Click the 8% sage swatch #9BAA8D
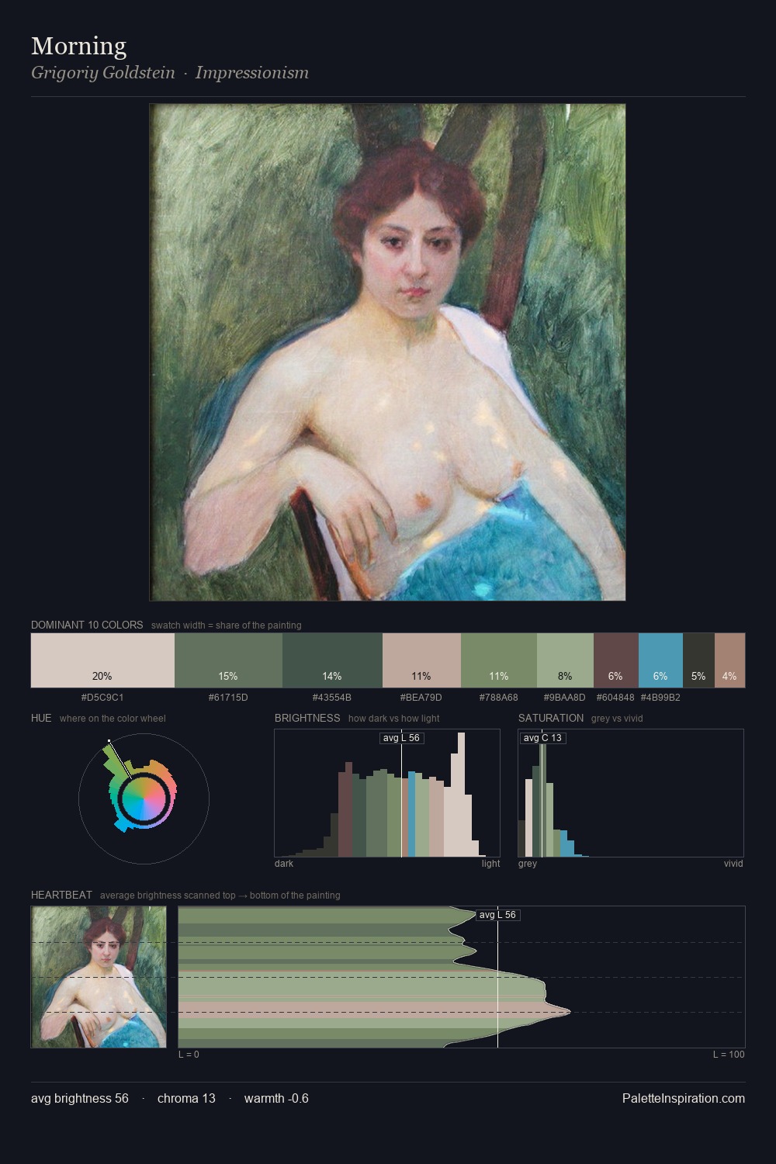This screenshot has width=776, height=1164. (565, 660)
